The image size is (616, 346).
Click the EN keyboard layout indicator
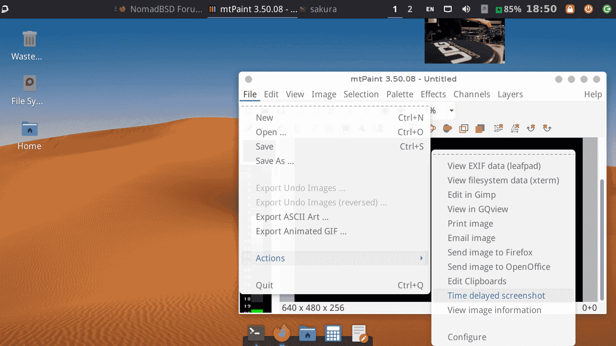pos(430,9)
